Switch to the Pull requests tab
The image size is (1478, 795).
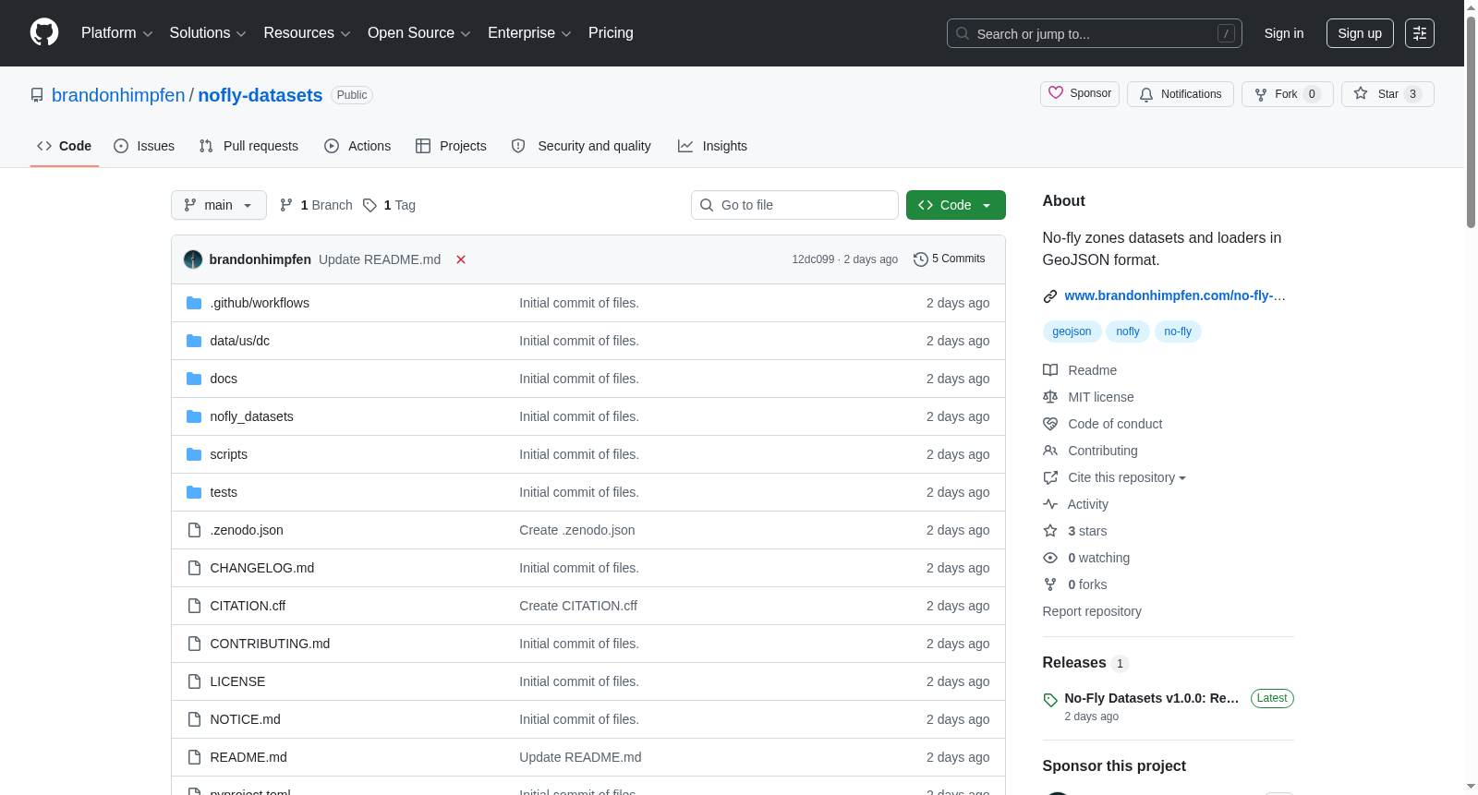click(x=248, y=146)
